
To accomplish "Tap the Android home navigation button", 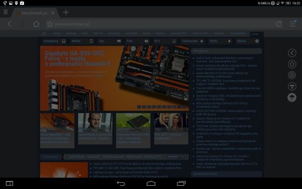I will [x=151, y=183].
